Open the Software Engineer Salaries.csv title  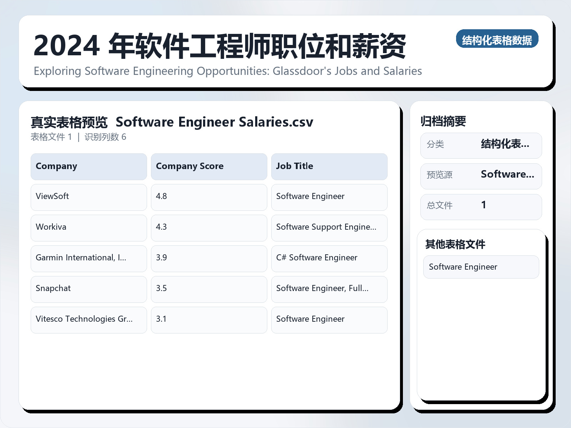point(214,122)
